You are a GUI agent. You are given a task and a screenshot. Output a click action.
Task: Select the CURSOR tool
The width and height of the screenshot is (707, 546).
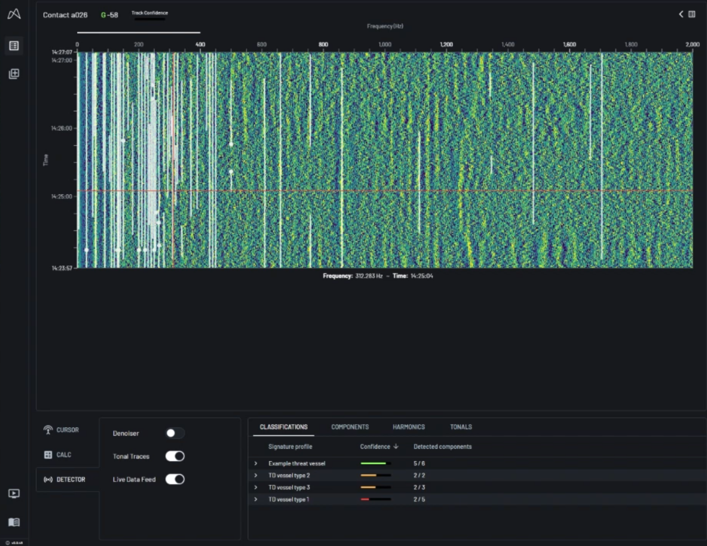pyautogui.click(x=61, y=430)
